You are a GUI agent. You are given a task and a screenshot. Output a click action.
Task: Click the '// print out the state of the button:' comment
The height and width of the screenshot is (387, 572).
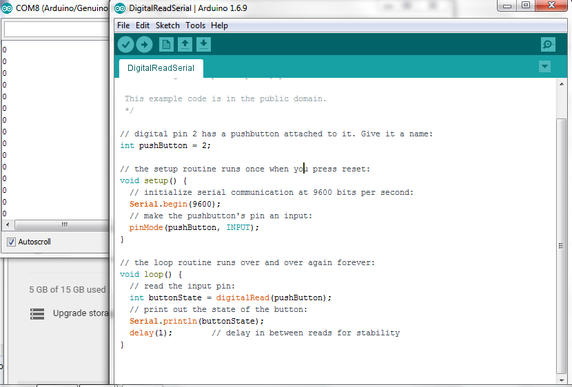click(x=218, y=310)
